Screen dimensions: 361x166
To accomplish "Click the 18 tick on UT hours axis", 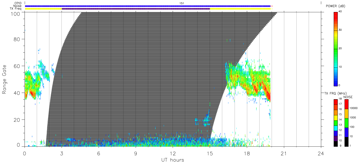I will click(247, 153).
